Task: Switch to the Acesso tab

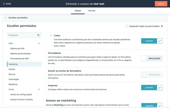Action: point(78,10)
